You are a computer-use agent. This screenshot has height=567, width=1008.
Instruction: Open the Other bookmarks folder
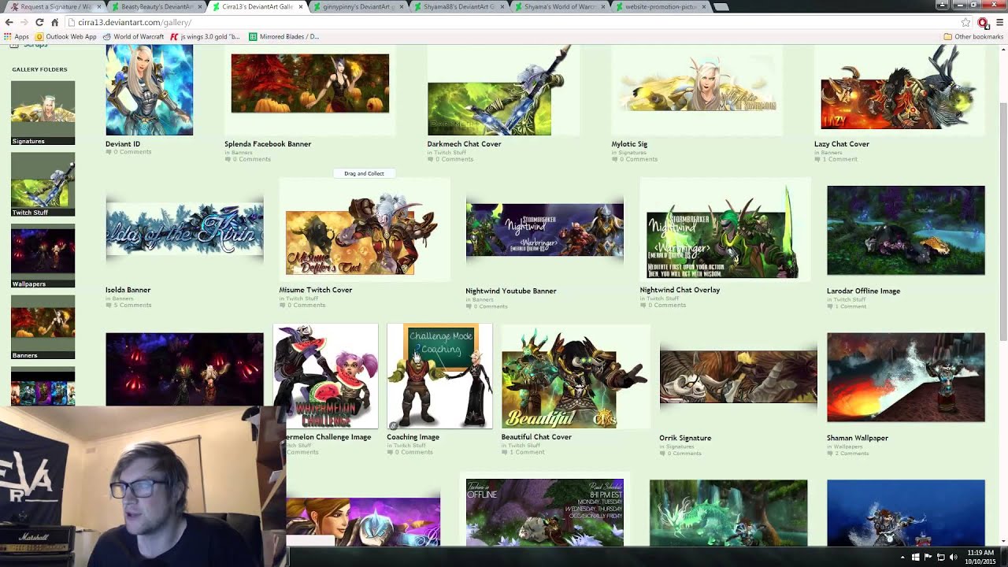973,36
